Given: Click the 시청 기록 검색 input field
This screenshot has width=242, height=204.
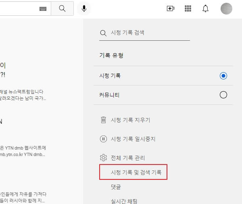Looking at the screenshot, I should pyautogui.click(x=144, y=33).
